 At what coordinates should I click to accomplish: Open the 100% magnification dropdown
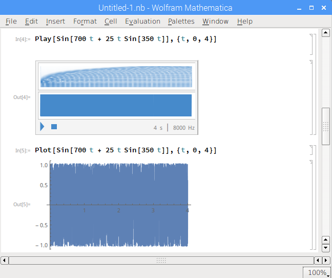click(317, 273)
